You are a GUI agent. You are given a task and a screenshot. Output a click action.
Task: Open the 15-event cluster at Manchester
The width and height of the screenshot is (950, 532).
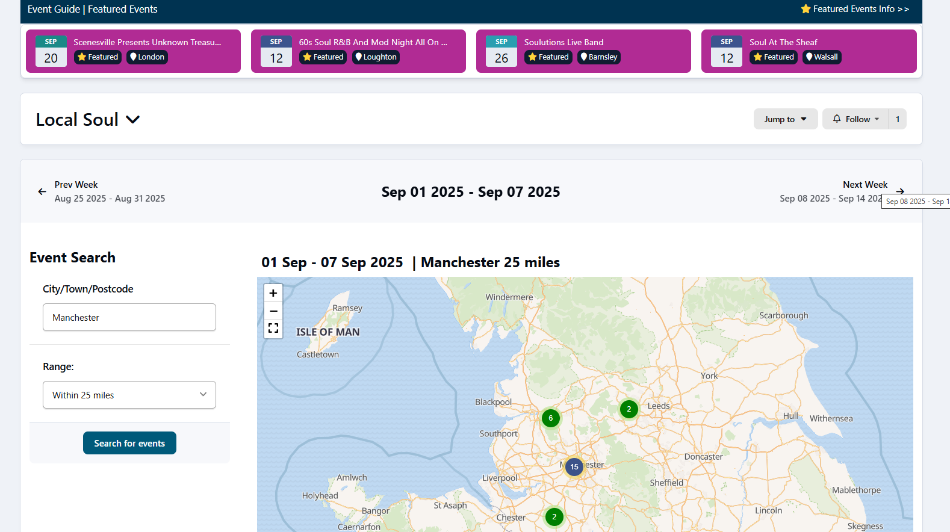pyautogui.click(x=574, y=467)
